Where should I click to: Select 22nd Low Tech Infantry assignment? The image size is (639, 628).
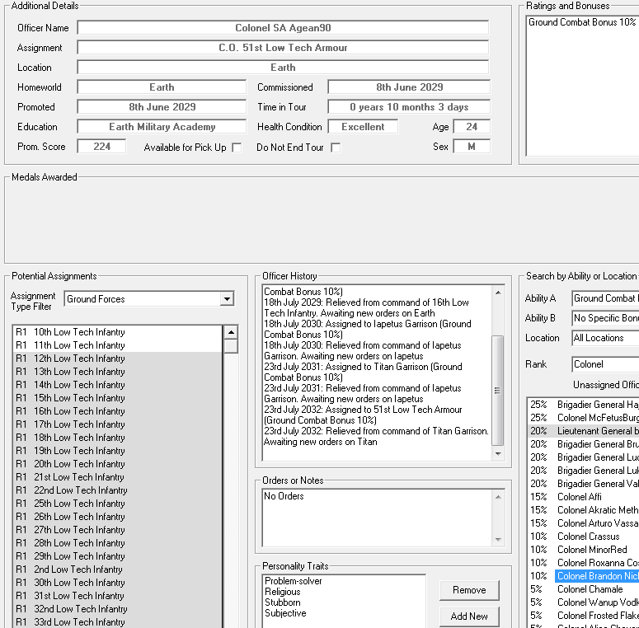(x=118, y=490)
